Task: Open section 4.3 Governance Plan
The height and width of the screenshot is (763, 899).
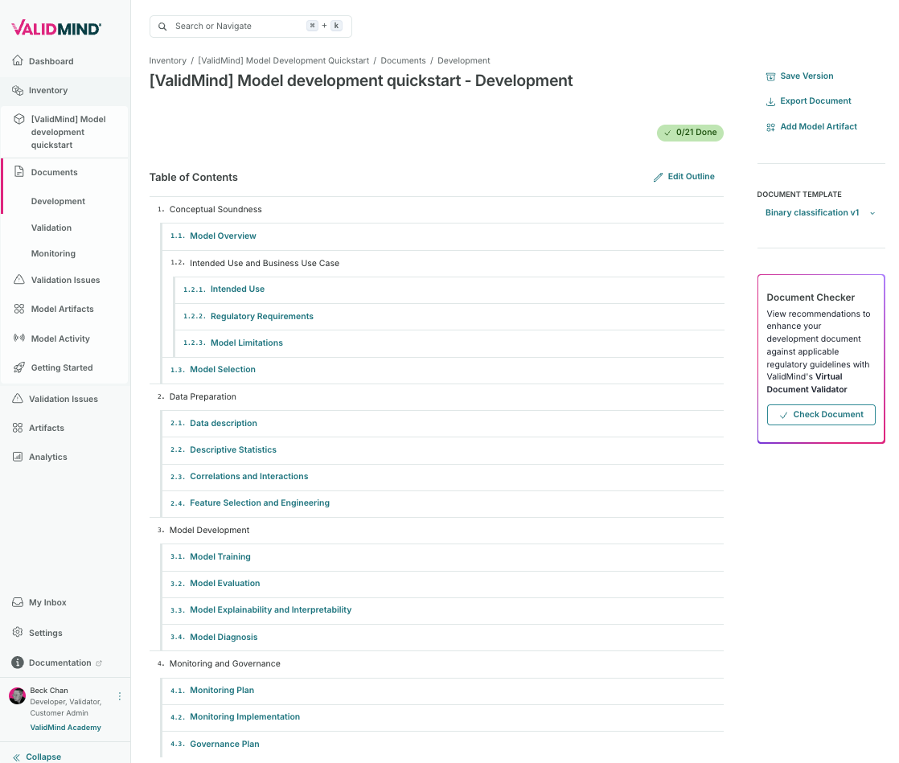Action: (x=225, y=744)
